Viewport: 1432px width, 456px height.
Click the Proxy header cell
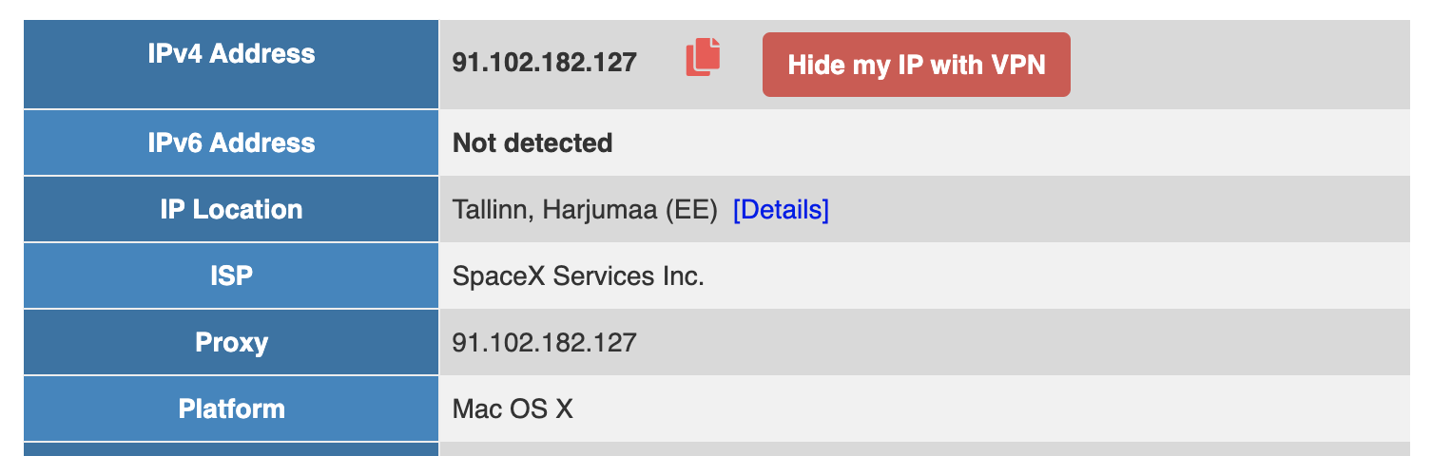coord(231,342)
